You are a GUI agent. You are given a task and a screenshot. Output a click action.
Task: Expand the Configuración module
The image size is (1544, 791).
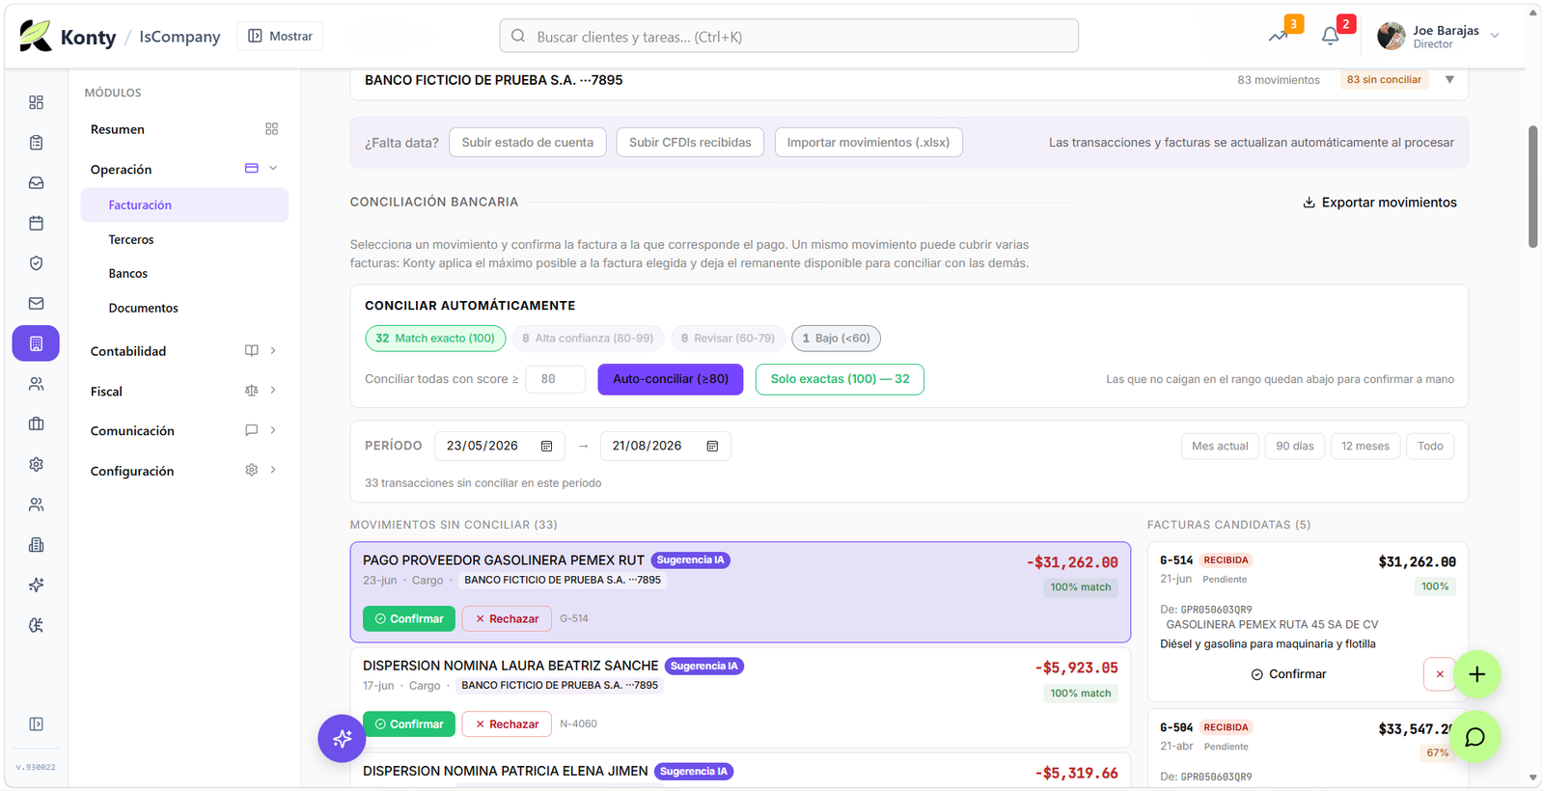pyautogui.click(x=273, y=470)
